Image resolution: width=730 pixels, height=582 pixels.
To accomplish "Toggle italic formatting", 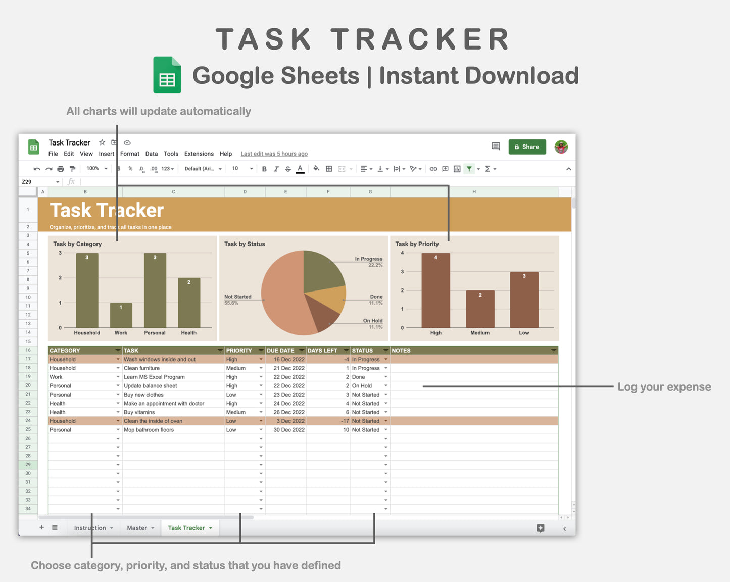I will (276, 169).
